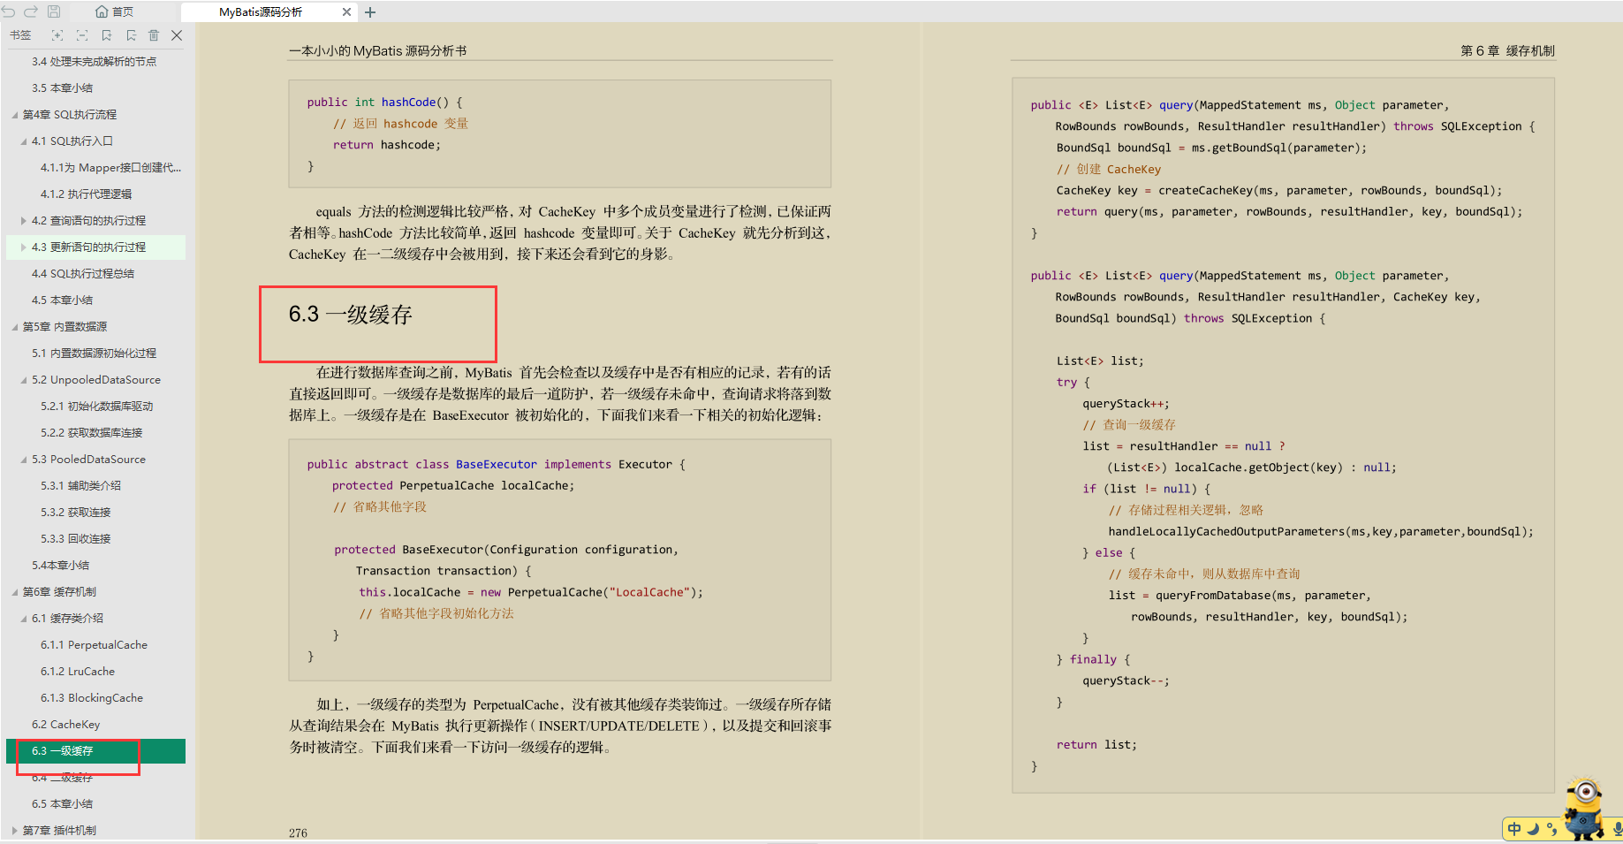Image resolution: width=1623 pixels, height=844 pixels.
Task: Jump to 4.3 更新语句的执行过程
Action: click(88, 247)
